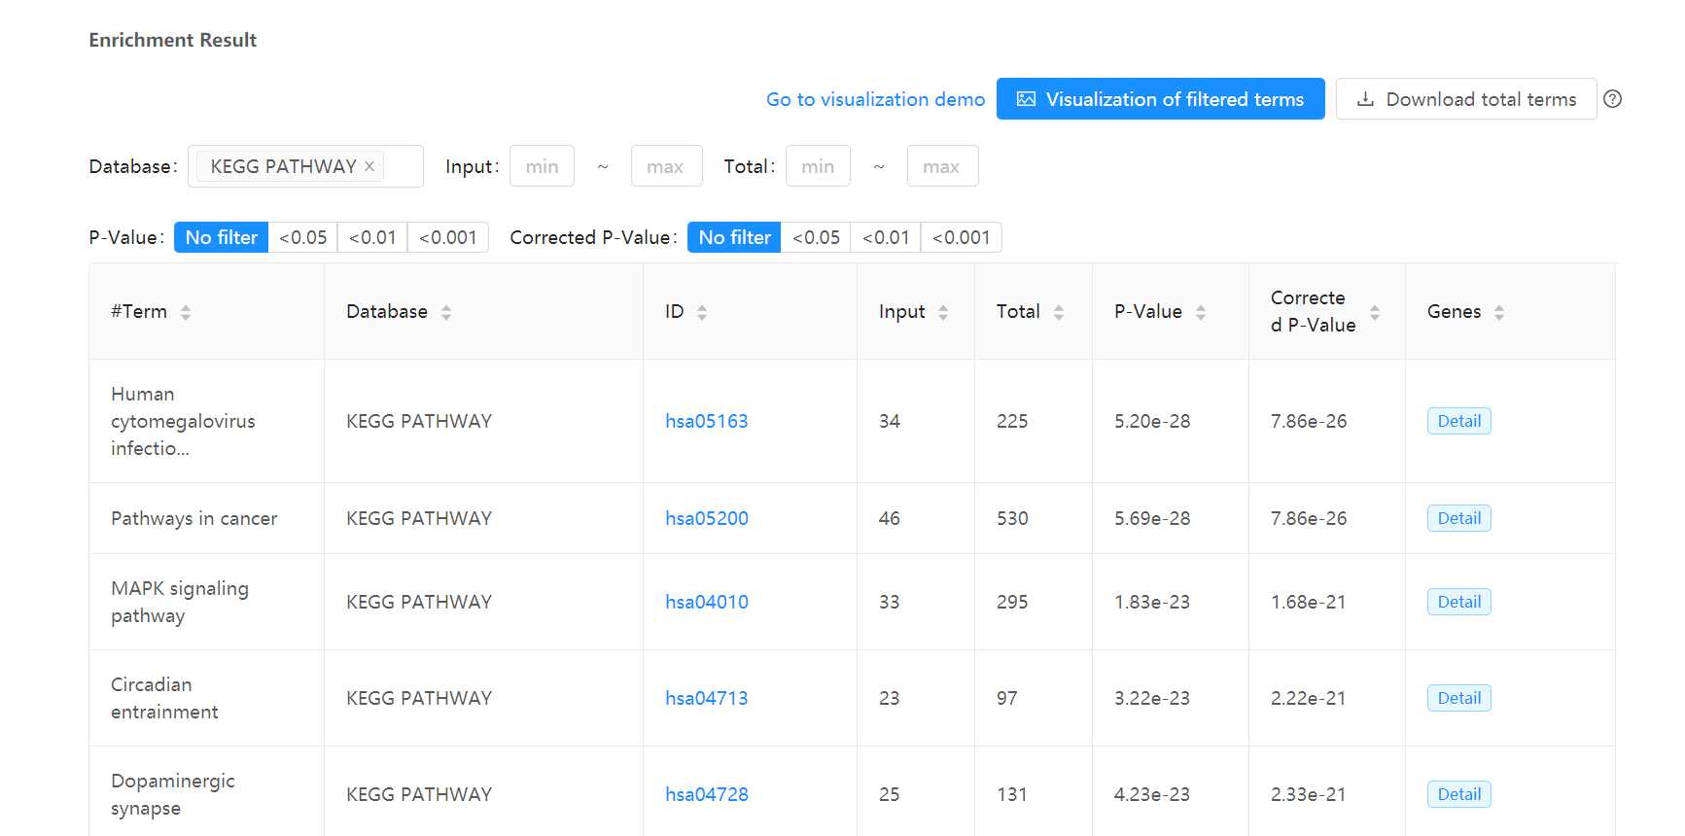Show gene Detail for Circadian entrainment
This screenshot has height=836, width=1685.
point(1458,698)
